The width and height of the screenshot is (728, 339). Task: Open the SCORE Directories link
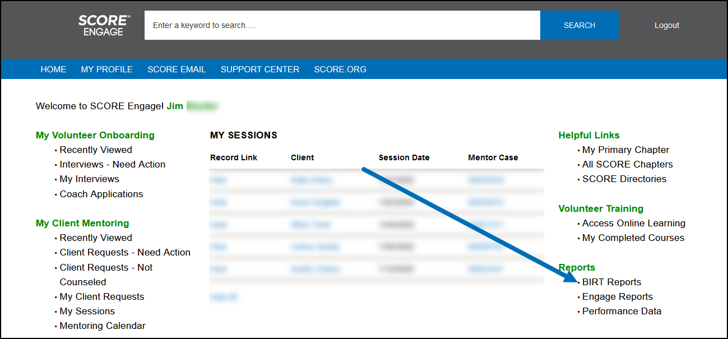tap(624, 179)
